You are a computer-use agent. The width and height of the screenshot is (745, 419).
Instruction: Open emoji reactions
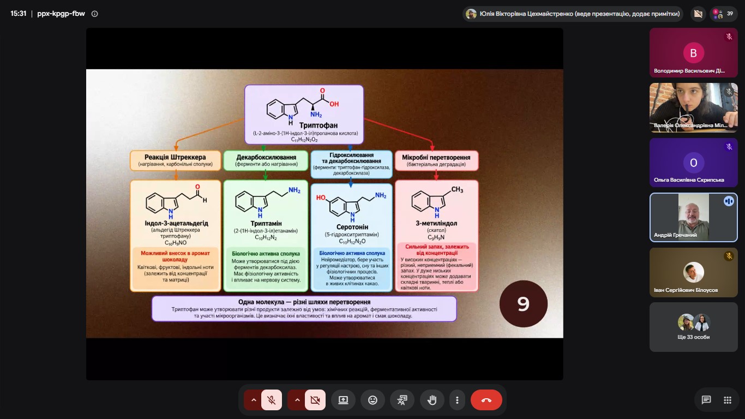click(372, 400)
